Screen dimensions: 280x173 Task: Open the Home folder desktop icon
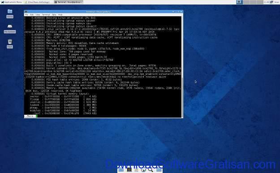[x=10, y=13]
